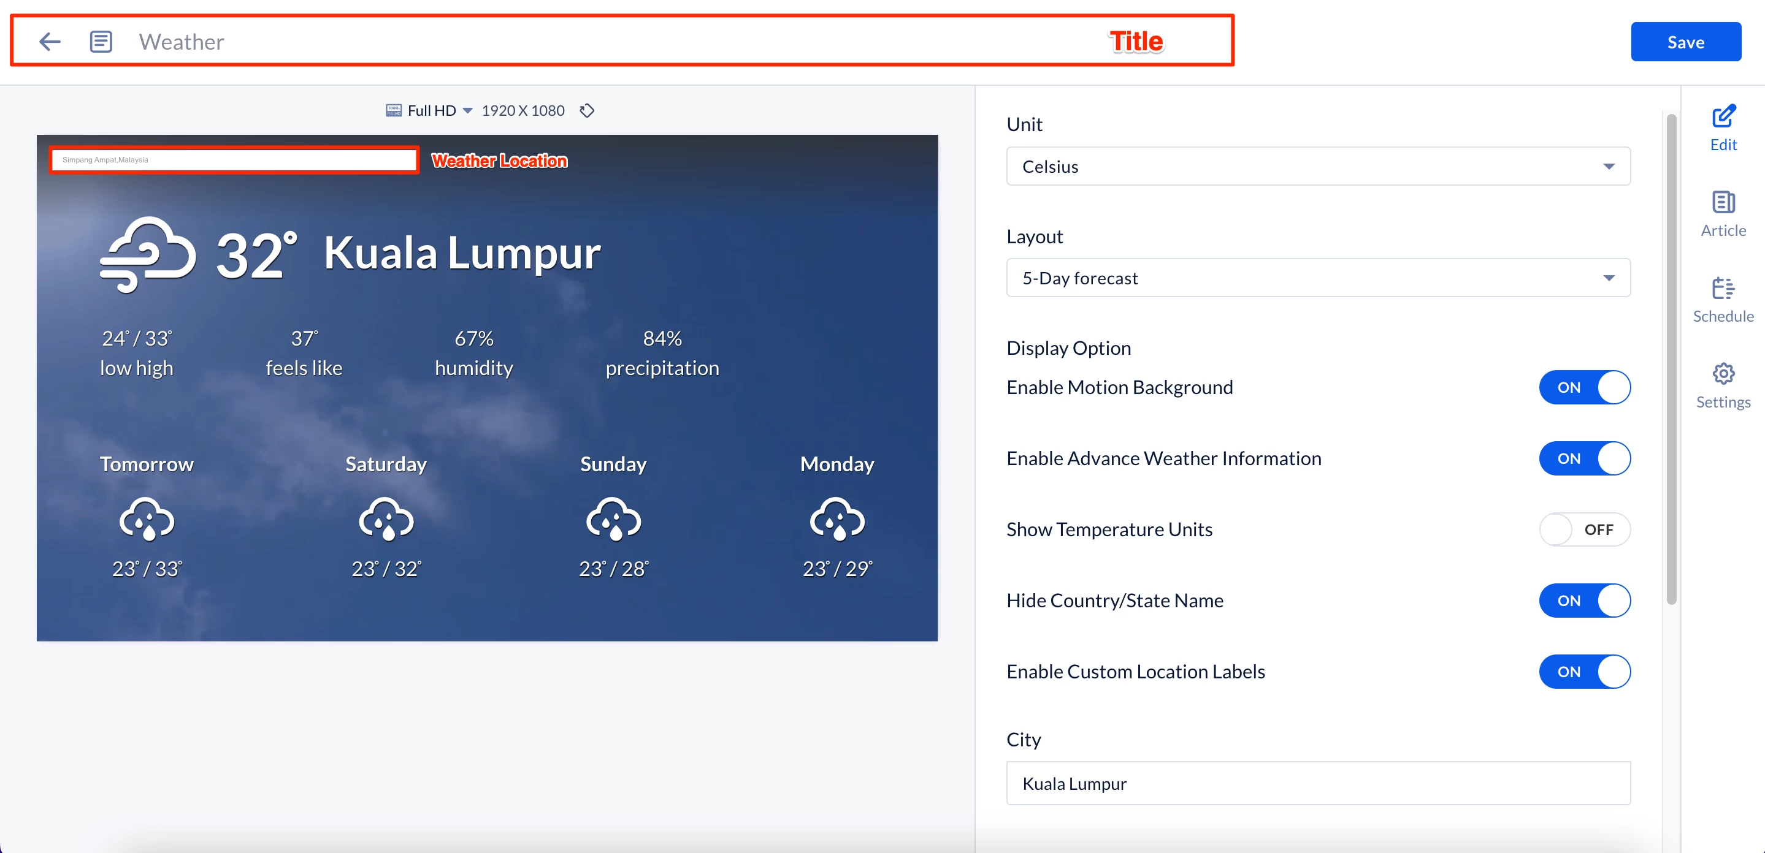Click the blue Save button
The image size is (1765, 853).
point(1685,42)
